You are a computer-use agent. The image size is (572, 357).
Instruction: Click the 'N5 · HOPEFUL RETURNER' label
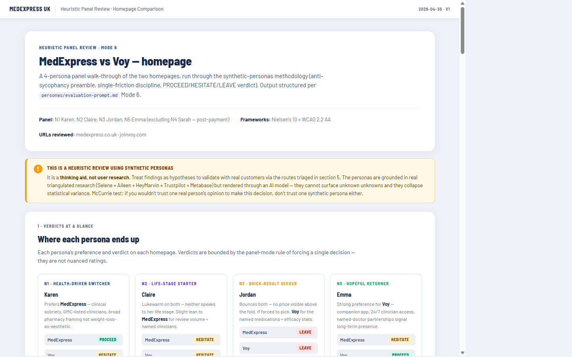363,284
